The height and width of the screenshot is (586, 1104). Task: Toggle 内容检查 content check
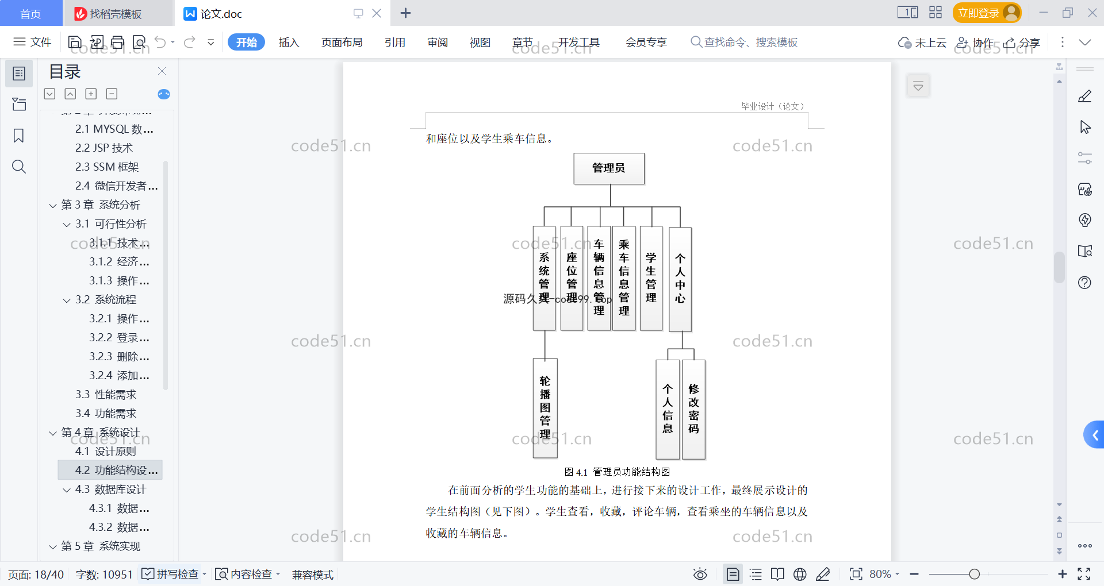(247, 574)
